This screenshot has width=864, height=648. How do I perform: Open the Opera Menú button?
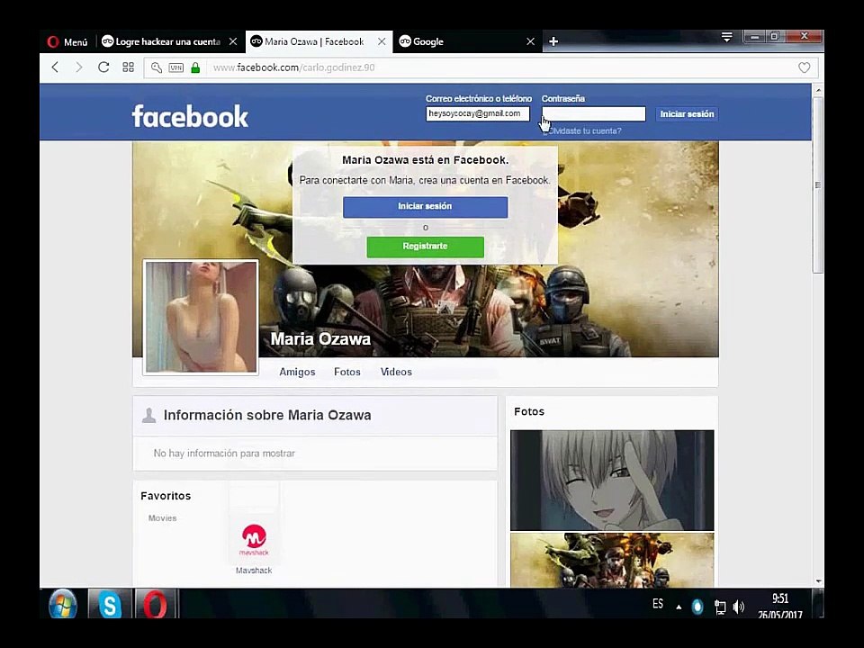pyautogui.click(x=67, y=42)
